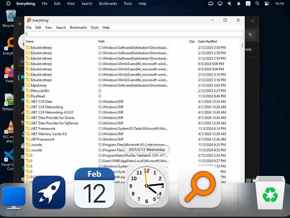
Task: Click the U input source icon
Action: (x=248, y=3)
